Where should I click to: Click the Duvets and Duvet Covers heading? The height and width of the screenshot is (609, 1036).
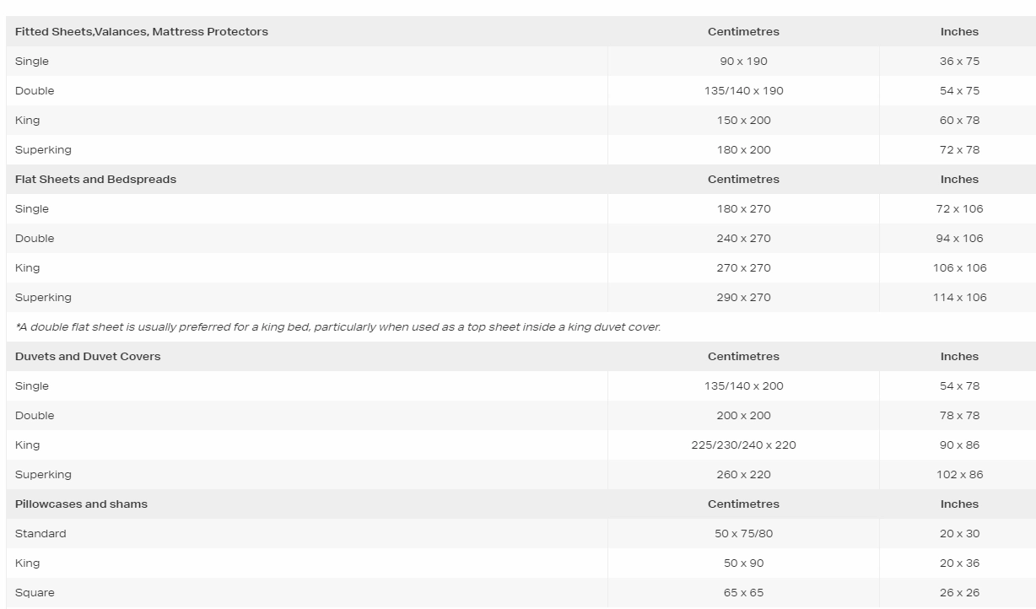point(88,356)
